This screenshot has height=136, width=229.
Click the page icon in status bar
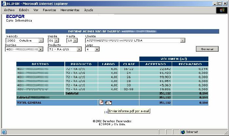point(3,132)
